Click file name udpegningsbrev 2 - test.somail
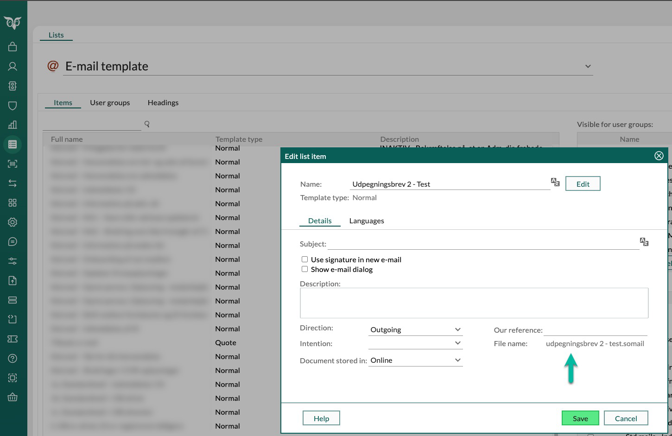The image size is (672, 436). (595, 343)
